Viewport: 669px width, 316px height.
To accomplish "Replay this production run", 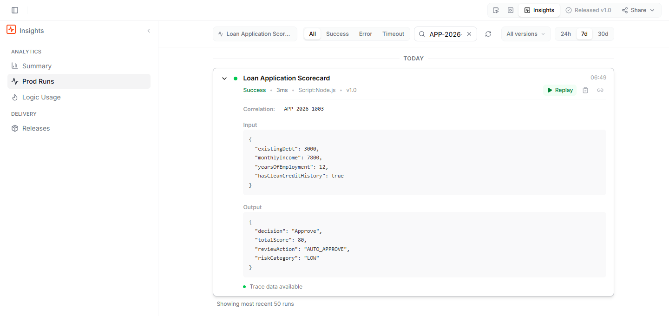I will pyautogui.click(x=560, y=90).
